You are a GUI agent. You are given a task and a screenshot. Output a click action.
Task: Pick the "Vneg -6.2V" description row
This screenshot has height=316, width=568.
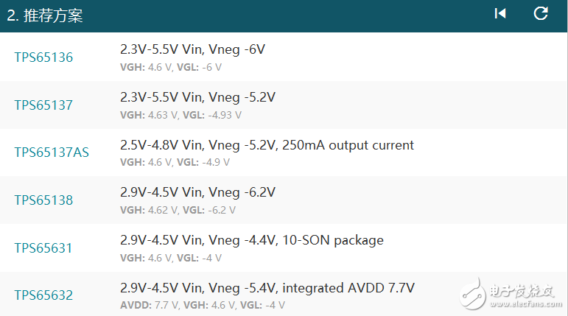197,193
